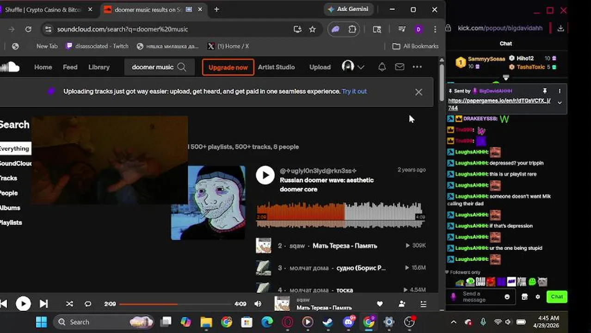Reload the page in Chrome
The height and width of the screenshot is (333, 591).
coord(28,29)
